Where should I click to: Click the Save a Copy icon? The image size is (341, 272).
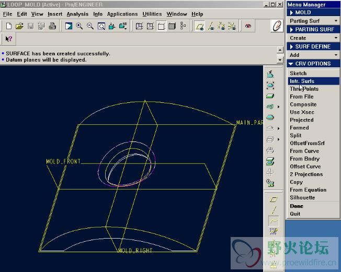(x=41, y=26)
